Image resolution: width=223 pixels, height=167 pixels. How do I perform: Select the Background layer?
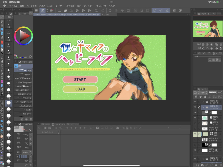coord(212,150)
